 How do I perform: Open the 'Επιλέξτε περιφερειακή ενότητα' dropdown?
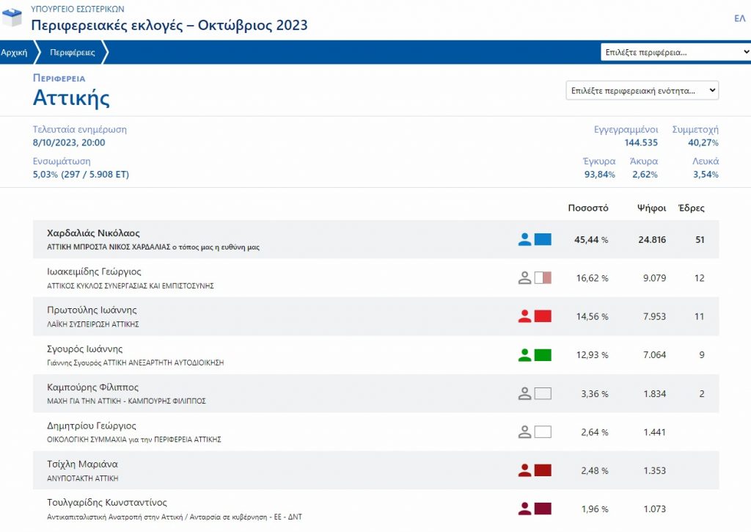tap(642, 90)
